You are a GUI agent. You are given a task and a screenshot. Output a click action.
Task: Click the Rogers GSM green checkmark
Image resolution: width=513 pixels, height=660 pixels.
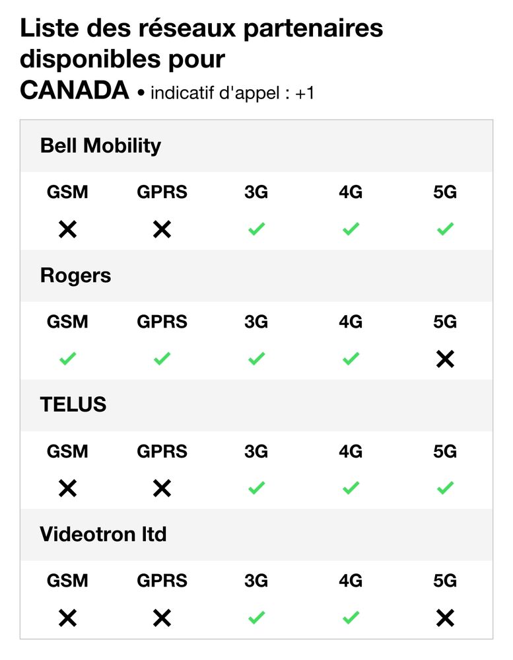(67, 359)
